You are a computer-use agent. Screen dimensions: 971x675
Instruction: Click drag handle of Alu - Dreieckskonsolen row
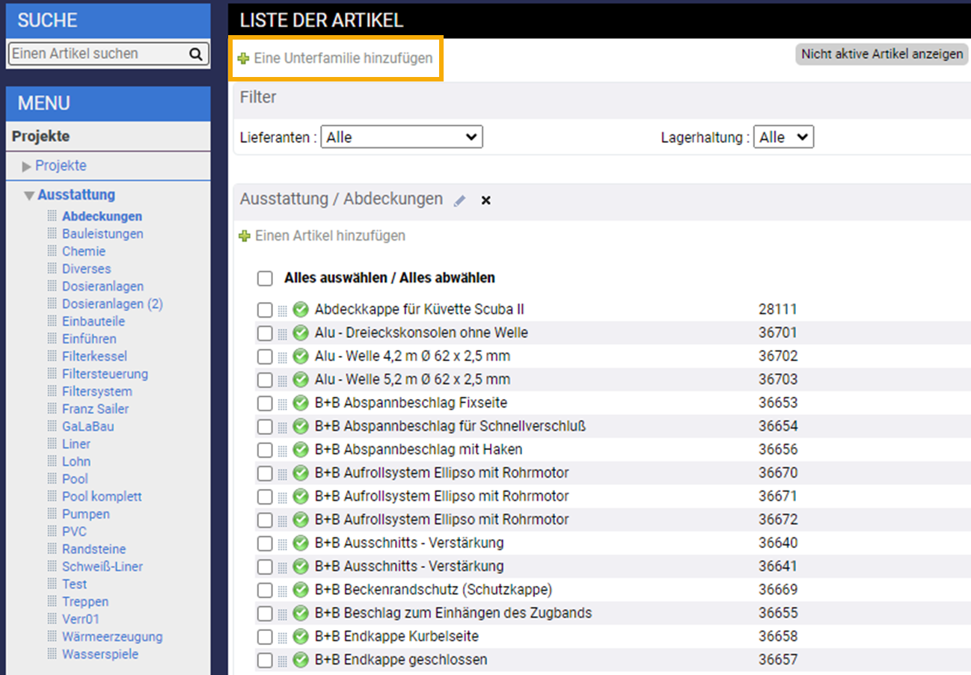283,333
